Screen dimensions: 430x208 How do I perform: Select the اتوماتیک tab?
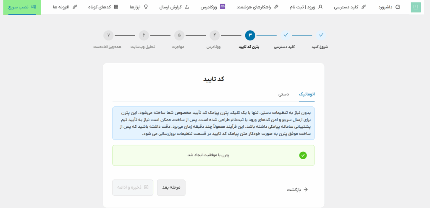[x=307, y=95]
